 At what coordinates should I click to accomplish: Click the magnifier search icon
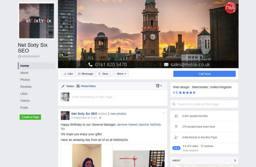tap(174, 104)
